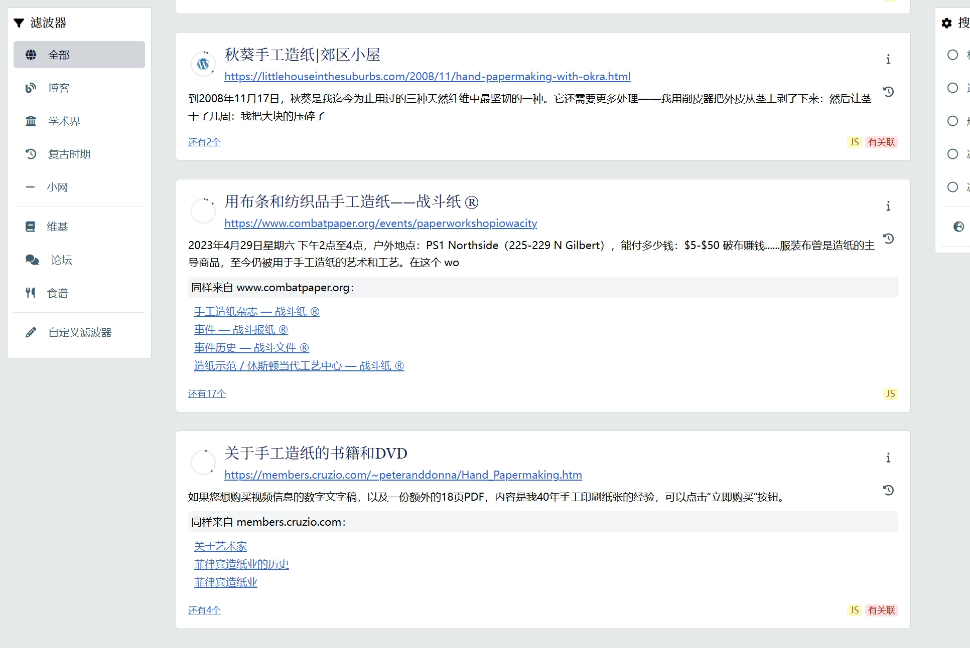Open archive history icon for cruzio result

(x=888, y=490)
